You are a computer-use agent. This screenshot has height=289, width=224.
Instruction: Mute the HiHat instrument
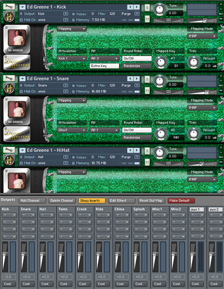(x=147, y=162)
